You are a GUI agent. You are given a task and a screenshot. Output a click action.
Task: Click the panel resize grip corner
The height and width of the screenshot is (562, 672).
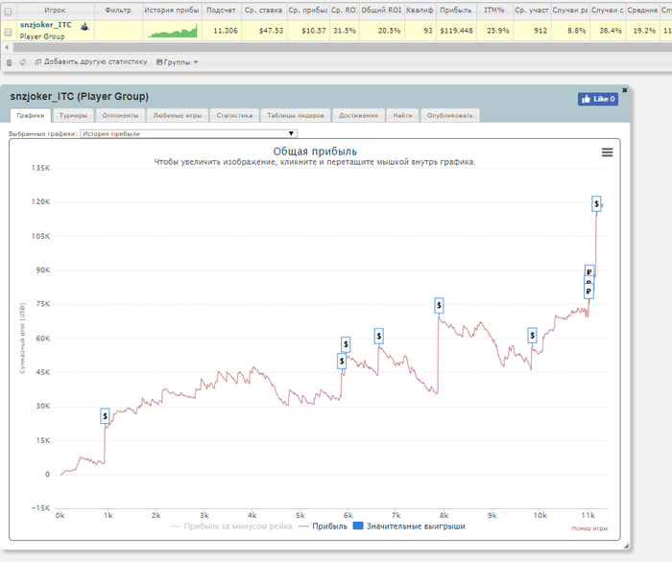[626, 546]
